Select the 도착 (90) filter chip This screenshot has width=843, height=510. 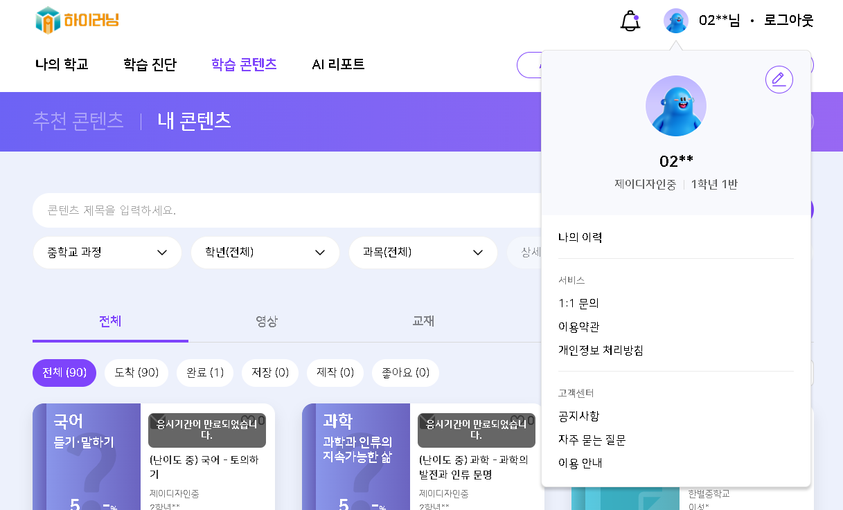pos(136,372)
